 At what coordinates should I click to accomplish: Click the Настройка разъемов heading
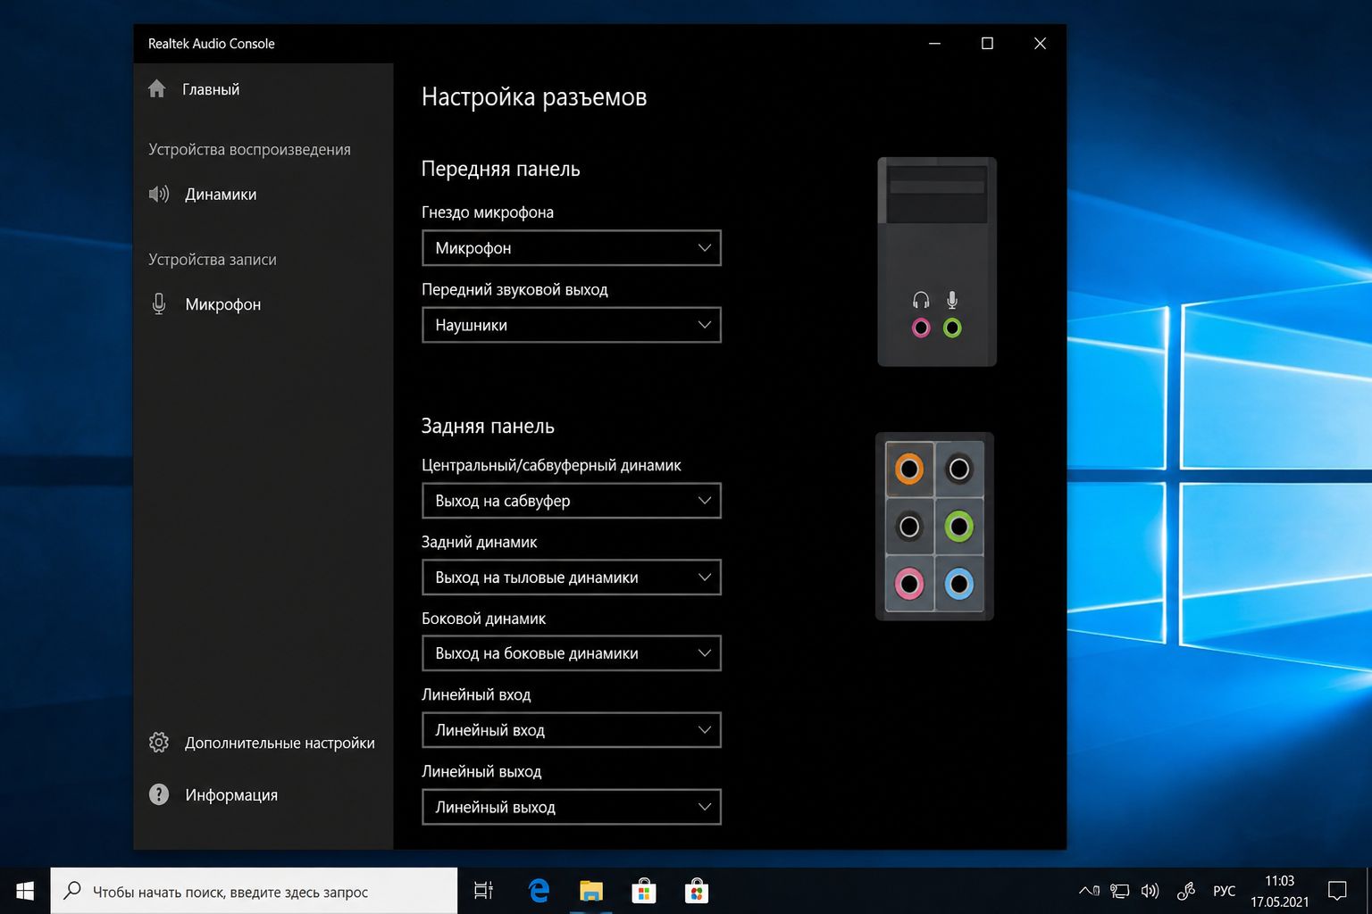tap(534, 96)
